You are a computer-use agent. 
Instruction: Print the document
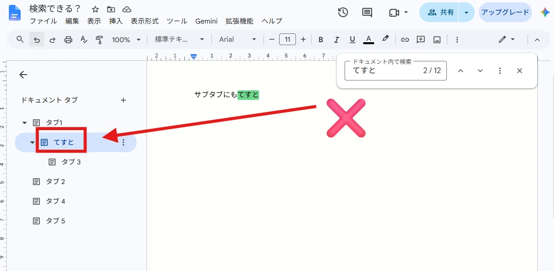coord(68,39)
